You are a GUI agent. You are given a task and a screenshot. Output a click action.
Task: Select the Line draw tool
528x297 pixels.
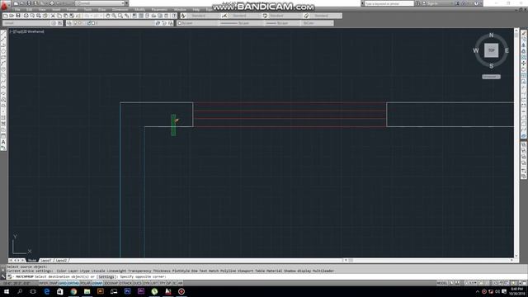point(3,33)
